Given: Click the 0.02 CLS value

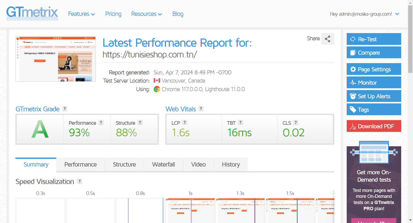Looking at the screenshot, I should click(293, 133).
